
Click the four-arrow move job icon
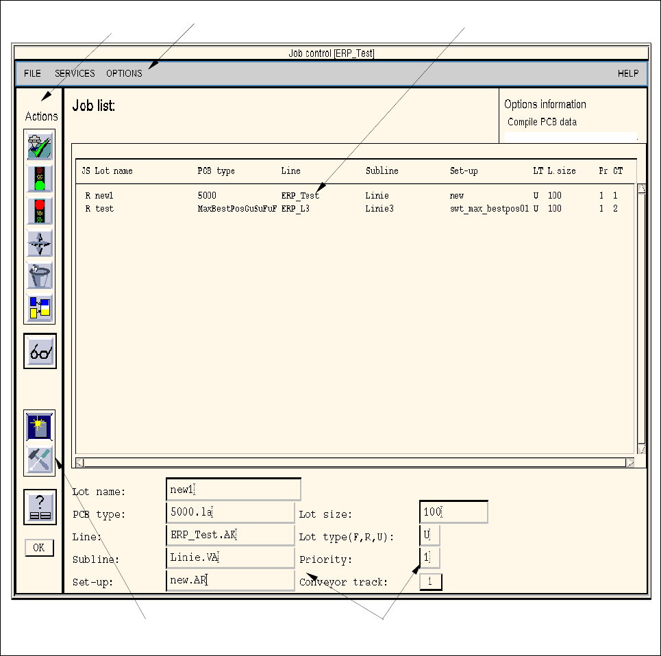point(40,244)
